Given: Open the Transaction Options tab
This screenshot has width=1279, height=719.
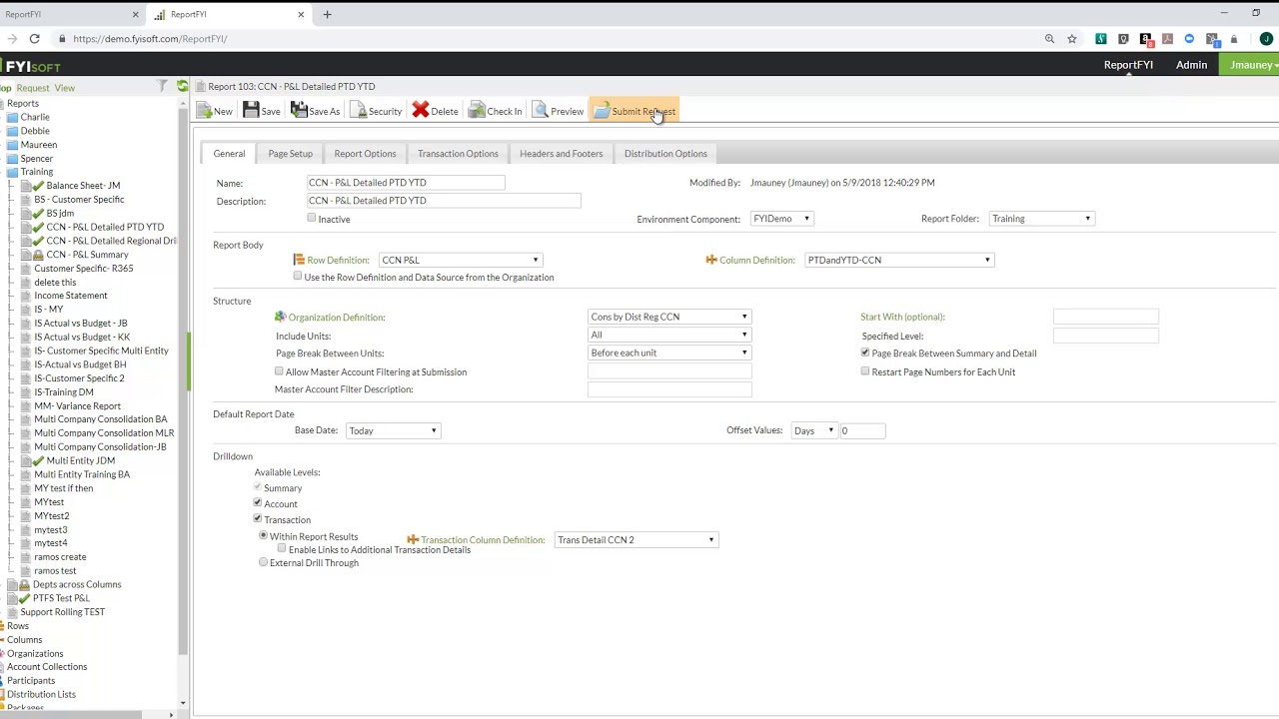Looking at the screenshot, I should 458,154.
